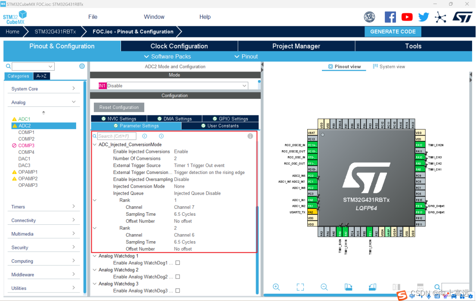
Task: Switch to the Clock Configuration tab
Action: tap(179, 46)
